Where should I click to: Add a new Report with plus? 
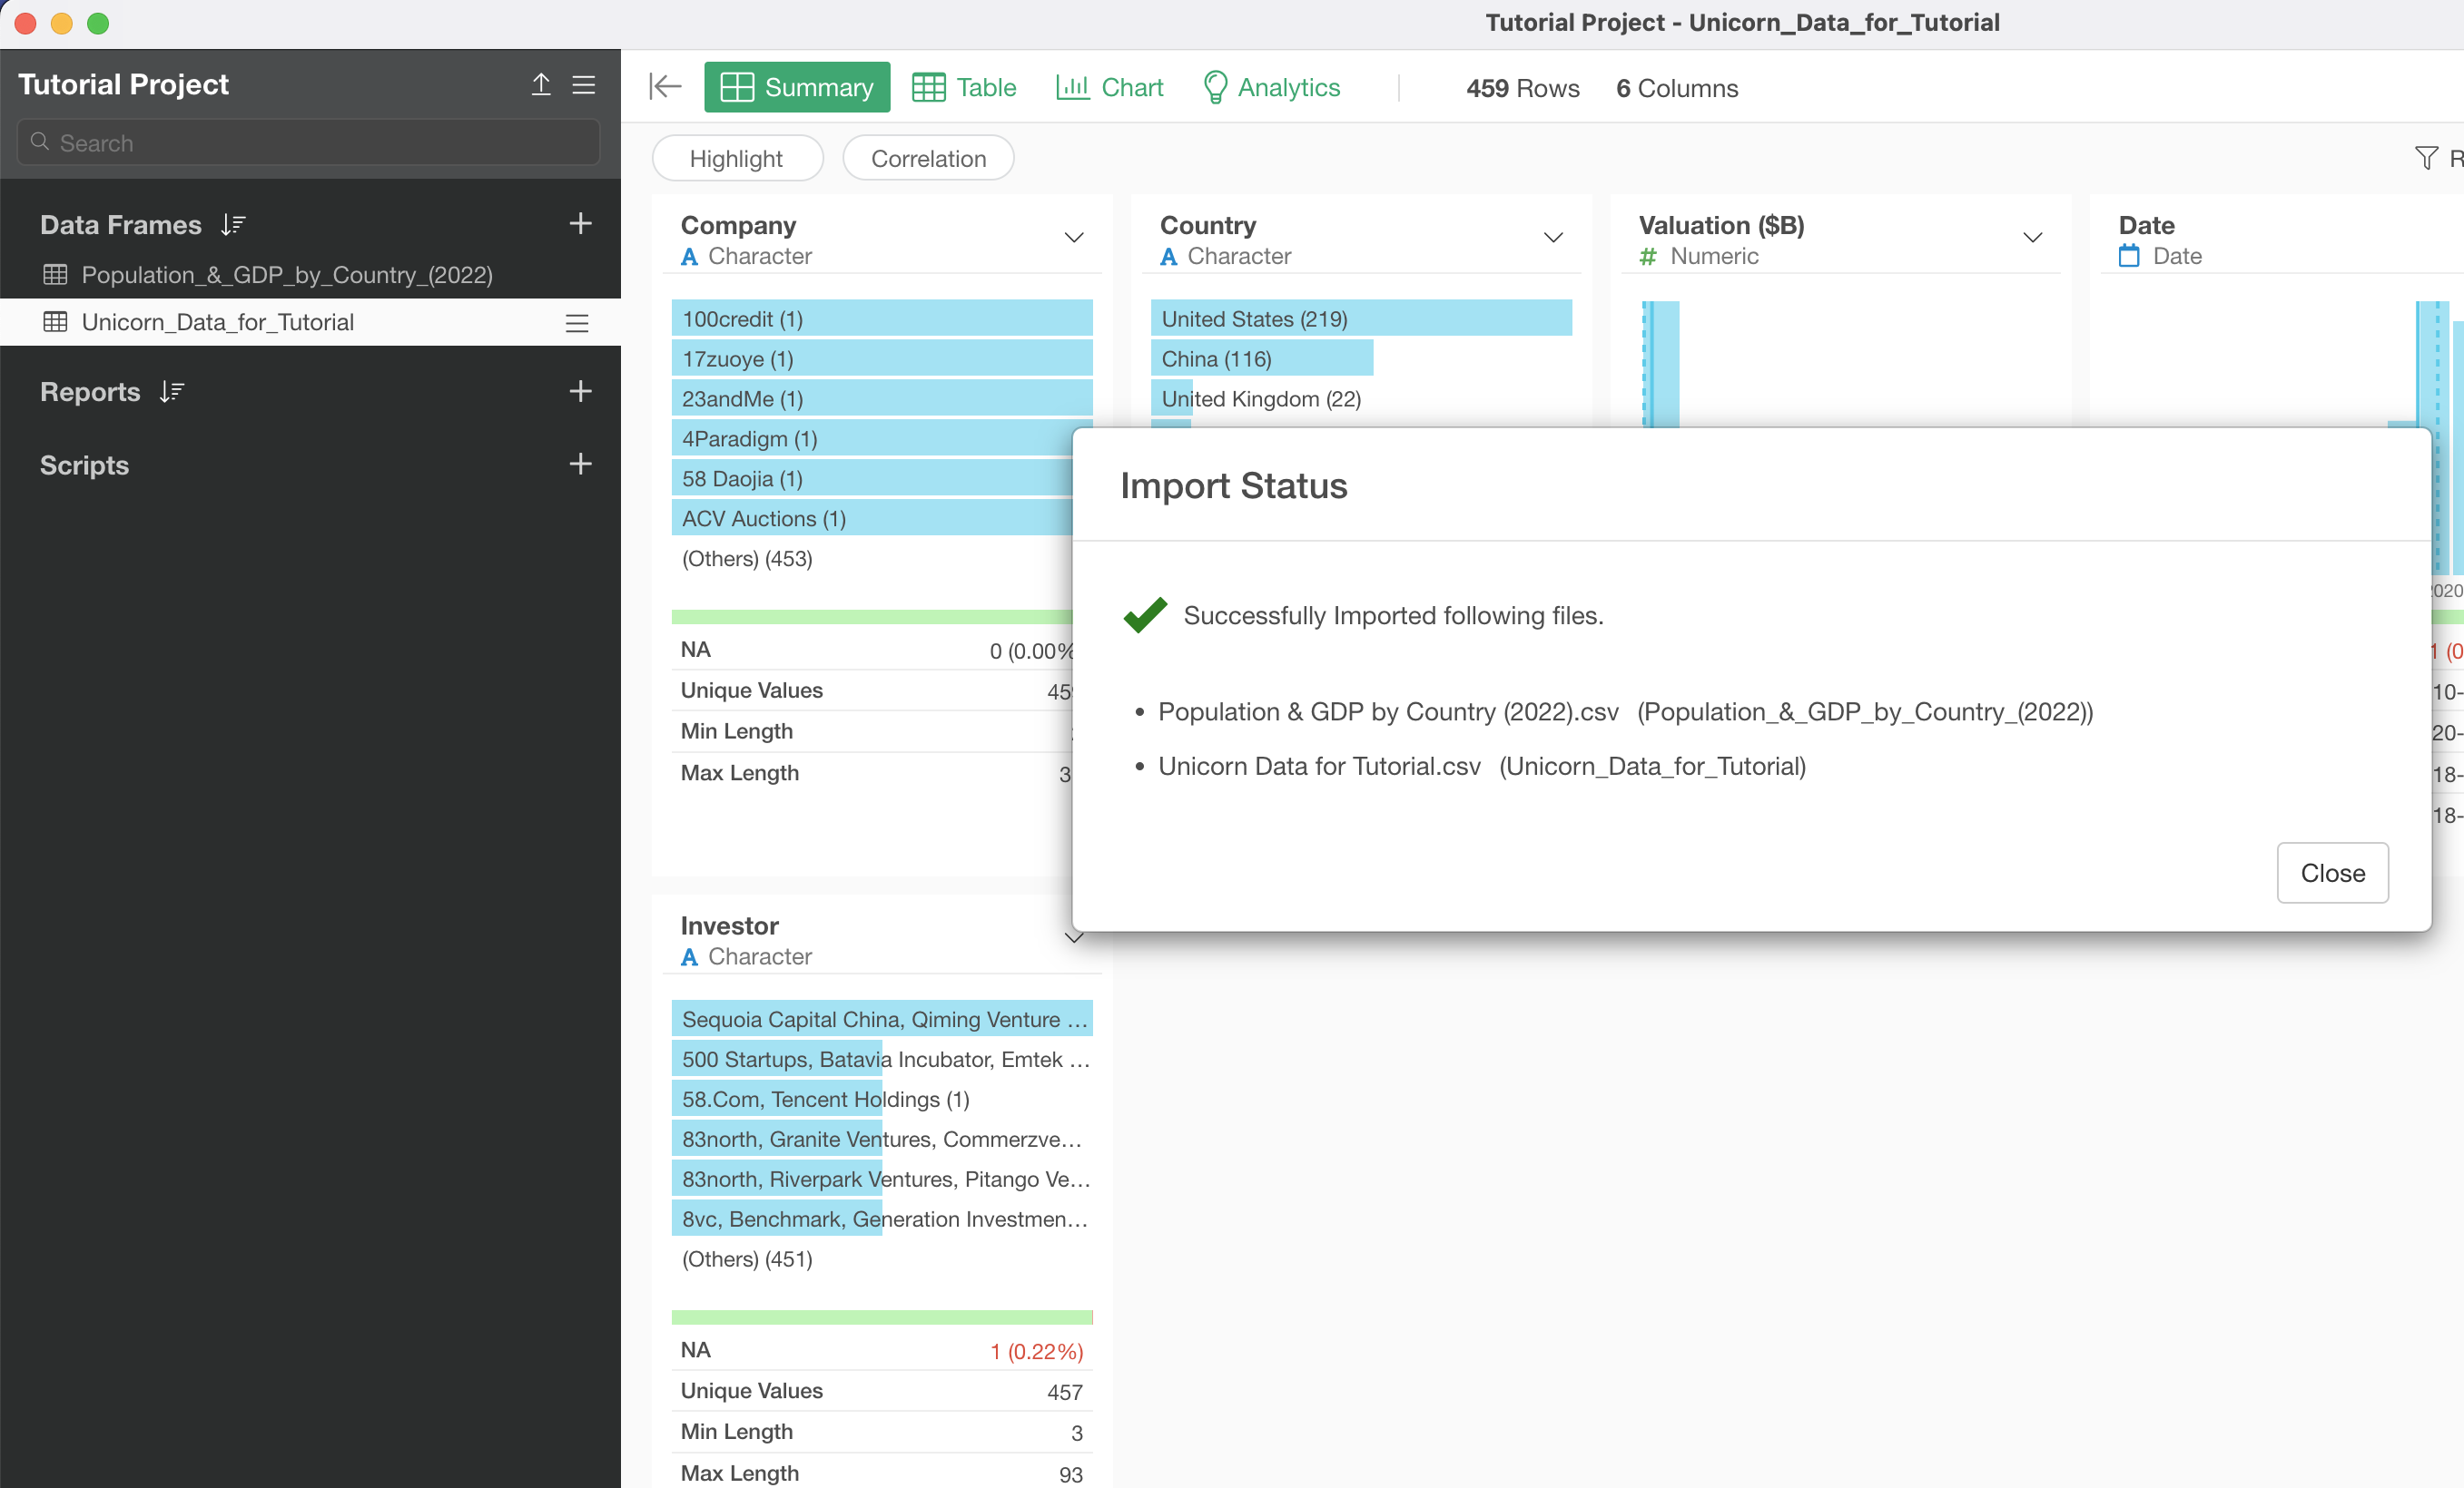tap(580, 391)
